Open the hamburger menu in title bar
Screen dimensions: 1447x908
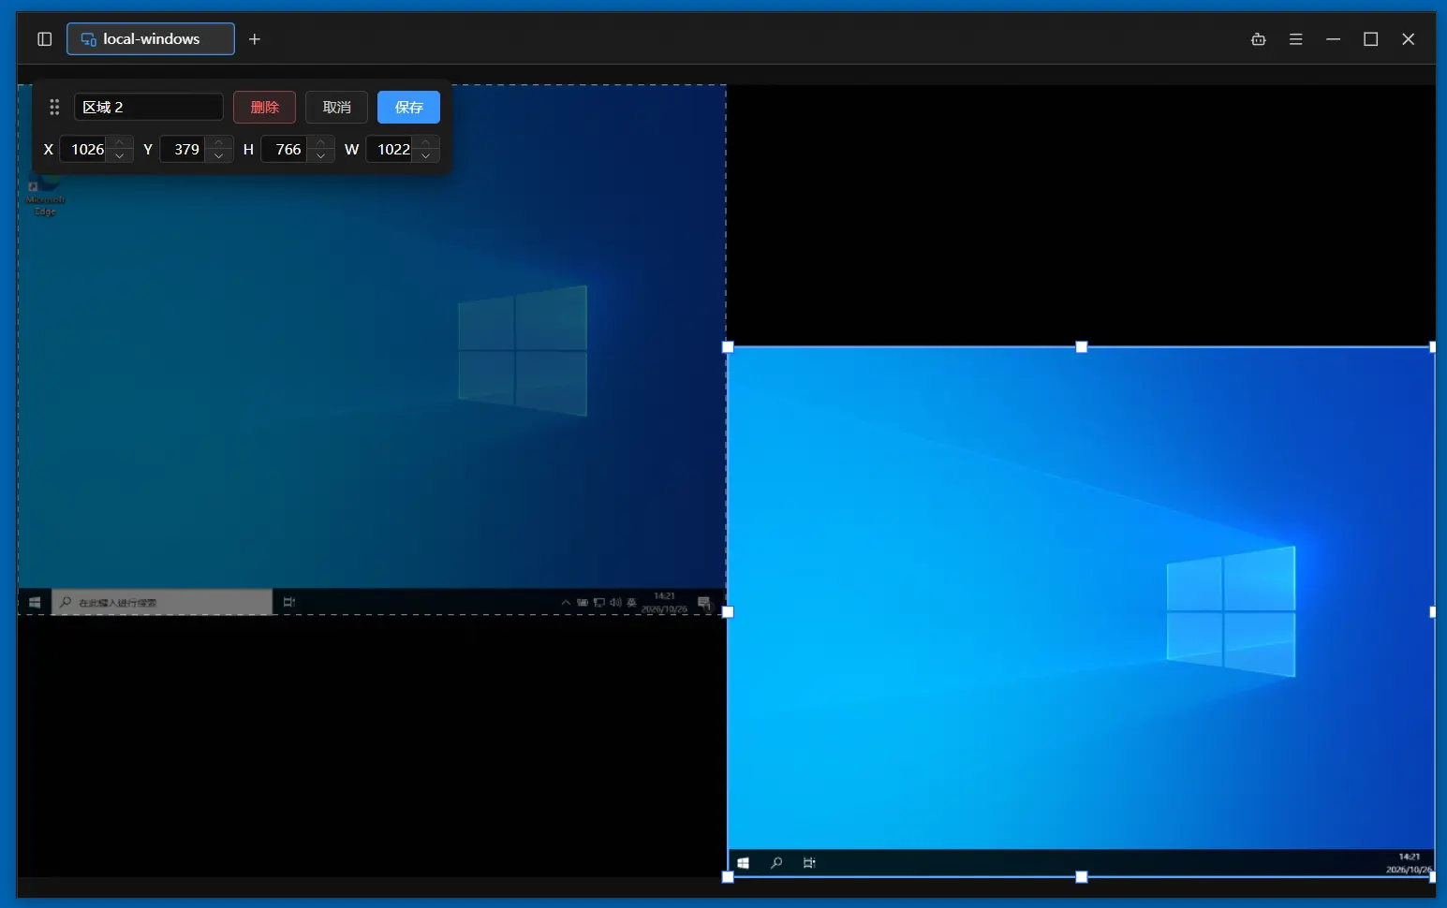tap(1296, 39)
